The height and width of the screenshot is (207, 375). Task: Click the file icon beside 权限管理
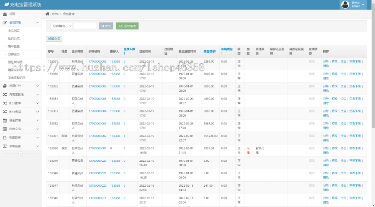click(5, 137)
